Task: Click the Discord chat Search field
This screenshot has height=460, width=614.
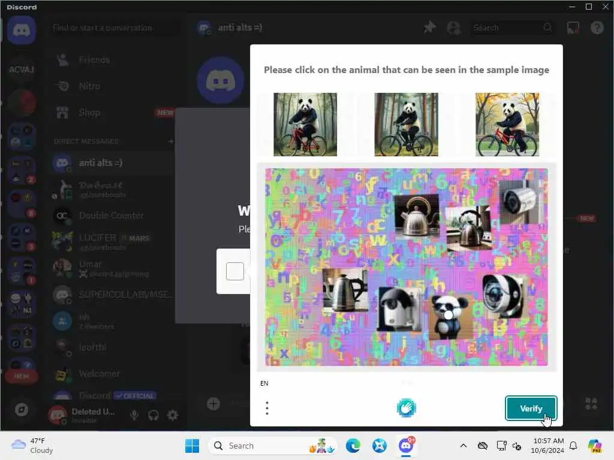Action: [513, 28]
